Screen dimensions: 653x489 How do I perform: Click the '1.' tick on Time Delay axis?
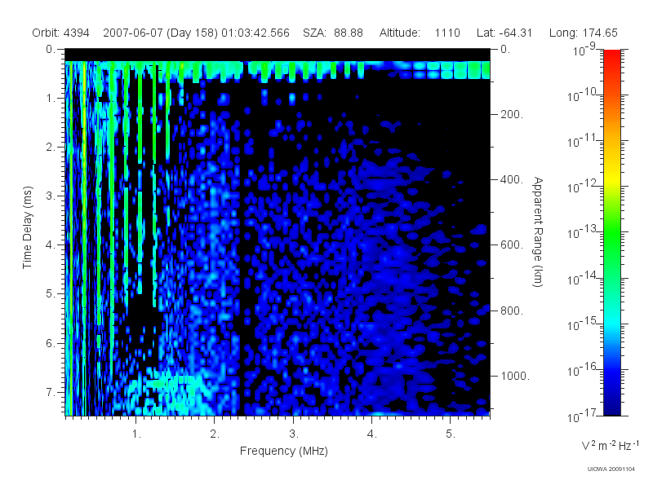coord(50,99)
